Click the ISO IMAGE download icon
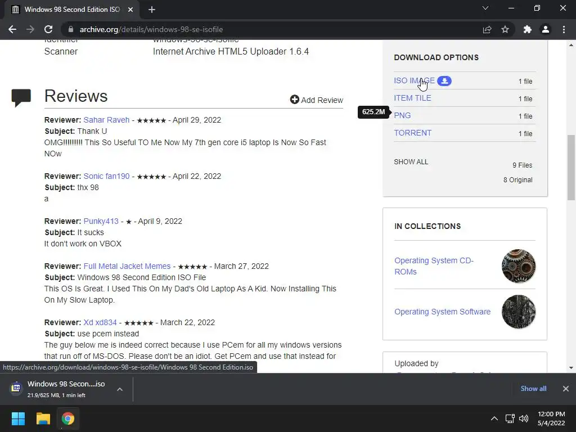576x432 pixels. [x=444, y=81]
